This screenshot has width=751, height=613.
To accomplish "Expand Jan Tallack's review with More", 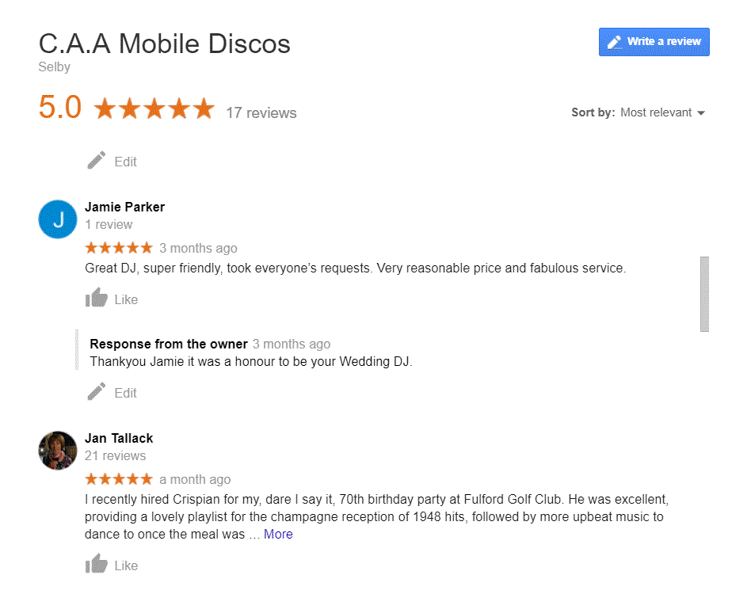I will point(278,535).
